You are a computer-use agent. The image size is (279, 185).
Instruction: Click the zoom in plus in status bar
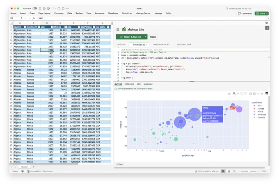258,171
